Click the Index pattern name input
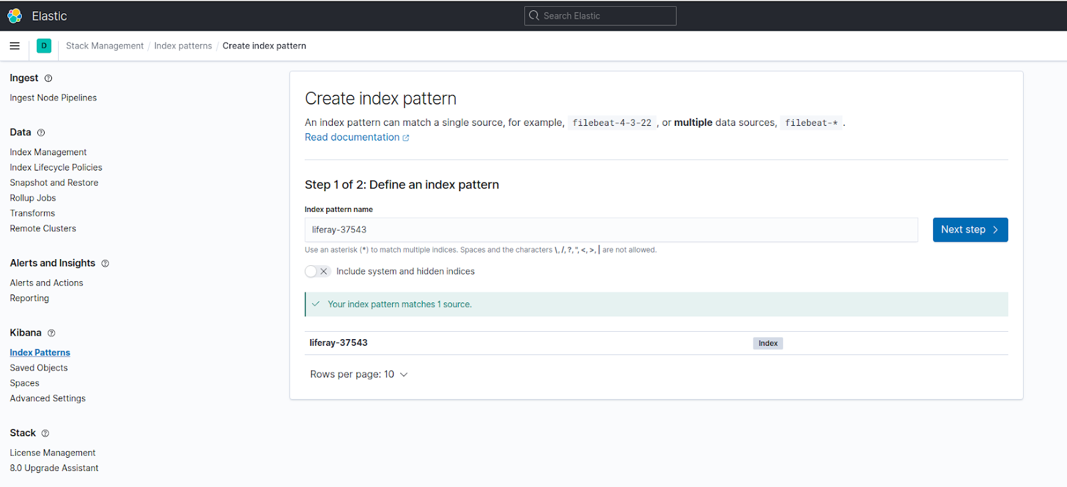The width and height of the screenshot is (1067, 487). (x=611, y=230)
